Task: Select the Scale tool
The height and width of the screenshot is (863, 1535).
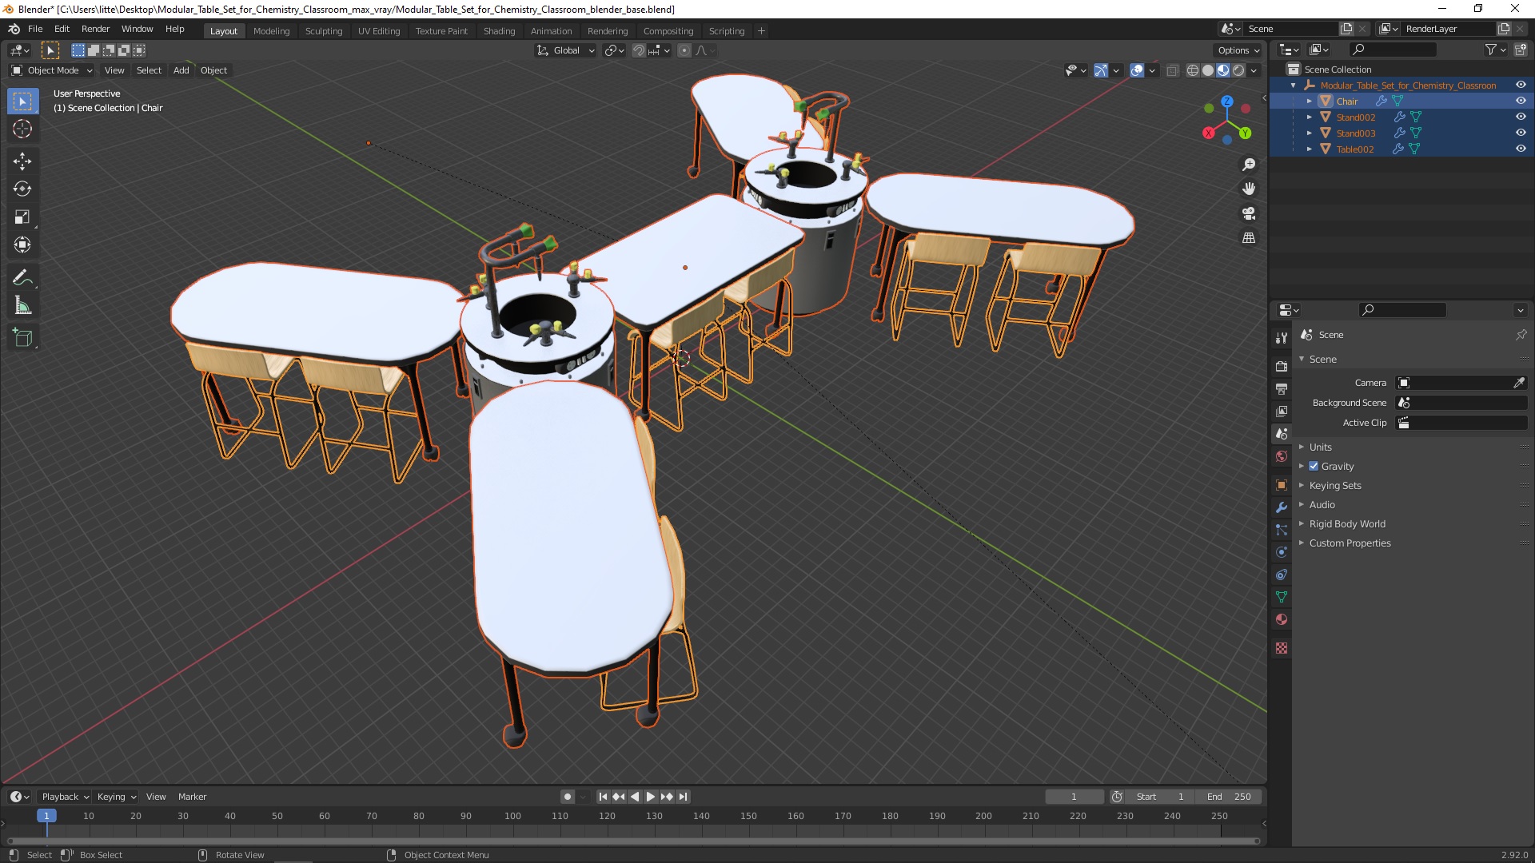Action: (22, 217)
